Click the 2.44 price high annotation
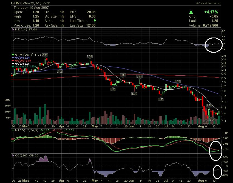This screenshot has width=233, height=183. coord(45,55)
